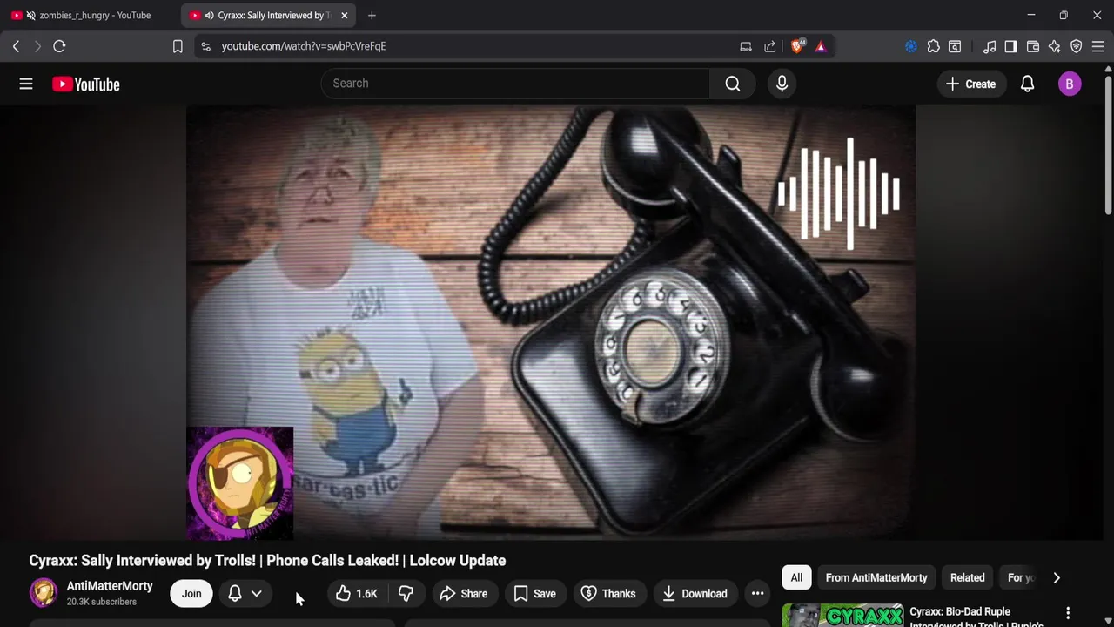Image resolution: width=1114 pixels, height=627 pixels.
Task: Open more actions ellipsis under video
Action: pyautogui.click(x=758, y=594)
